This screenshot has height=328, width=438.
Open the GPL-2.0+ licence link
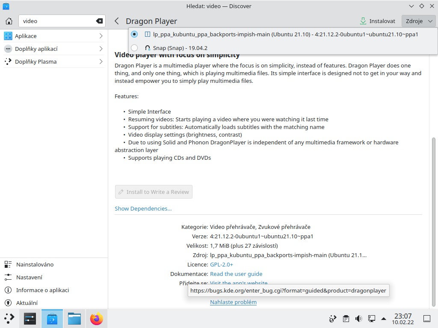pos(222,264)
